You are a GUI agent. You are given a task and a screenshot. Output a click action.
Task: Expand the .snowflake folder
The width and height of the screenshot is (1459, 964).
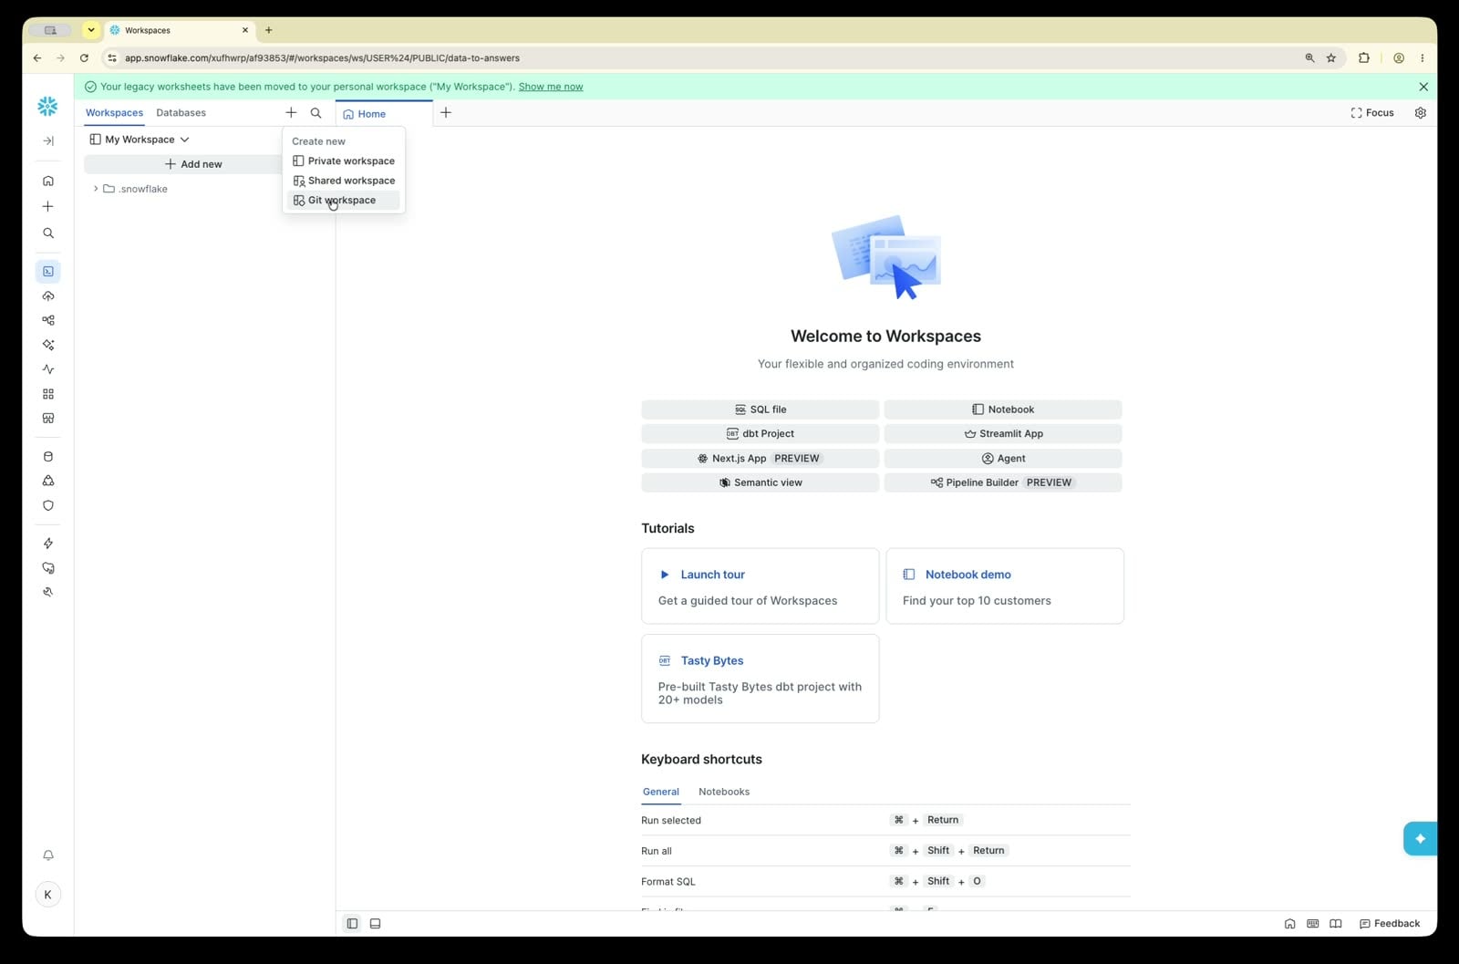click(96, 189)
